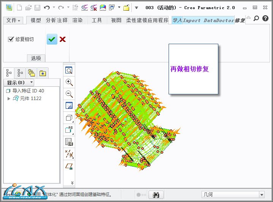This screenshot has height=202, width=273.
Task: Switch to the 模型 tab
Action: click(x=36, y=20)
